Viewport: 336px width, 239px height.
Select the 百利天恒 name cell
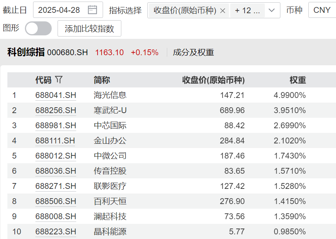[x=110, y=201]
